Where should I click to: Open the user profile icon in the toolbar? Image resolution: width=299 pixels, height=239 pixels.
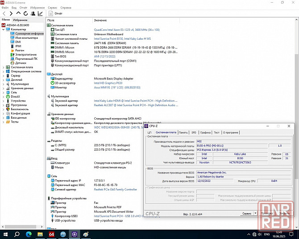click(x=33, y=13)
